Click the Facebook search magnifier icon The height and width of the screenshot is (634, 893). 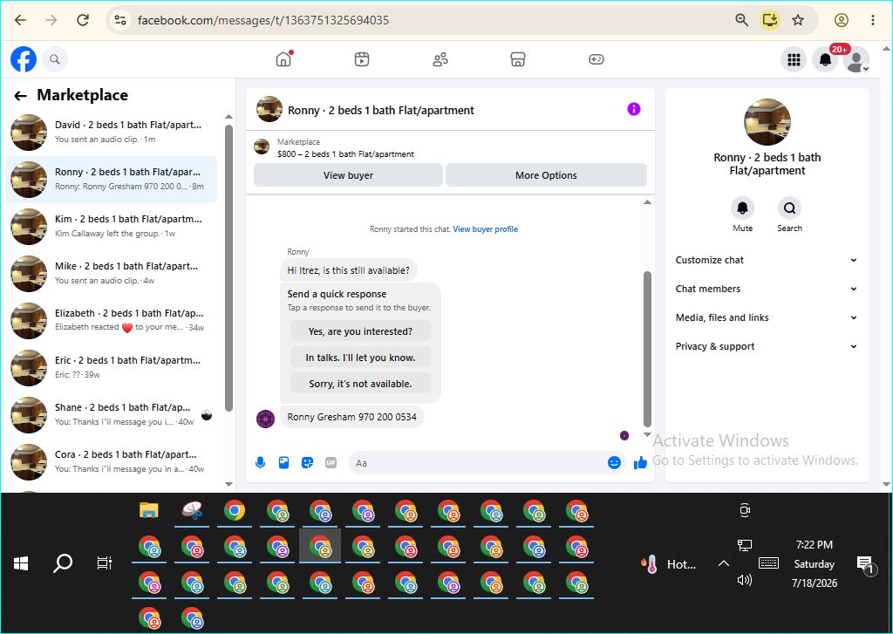55,59
